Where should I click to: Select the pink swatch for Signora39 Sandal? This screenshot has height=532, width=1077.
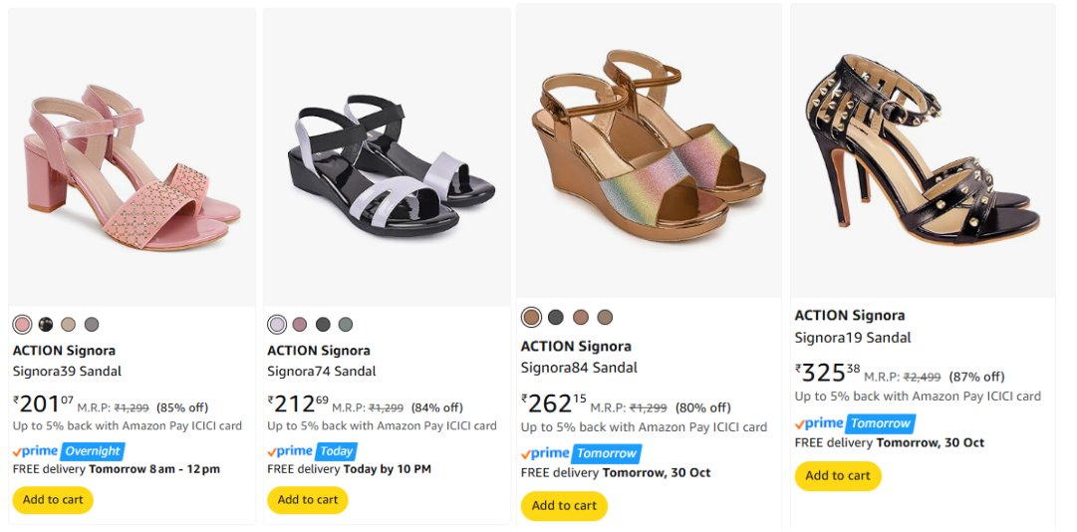click(x=22, y=325)
